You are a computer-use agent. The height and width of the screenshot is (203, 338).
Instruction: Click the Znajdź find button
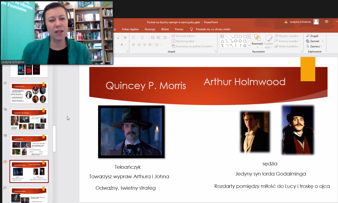[x=312, y=36]
